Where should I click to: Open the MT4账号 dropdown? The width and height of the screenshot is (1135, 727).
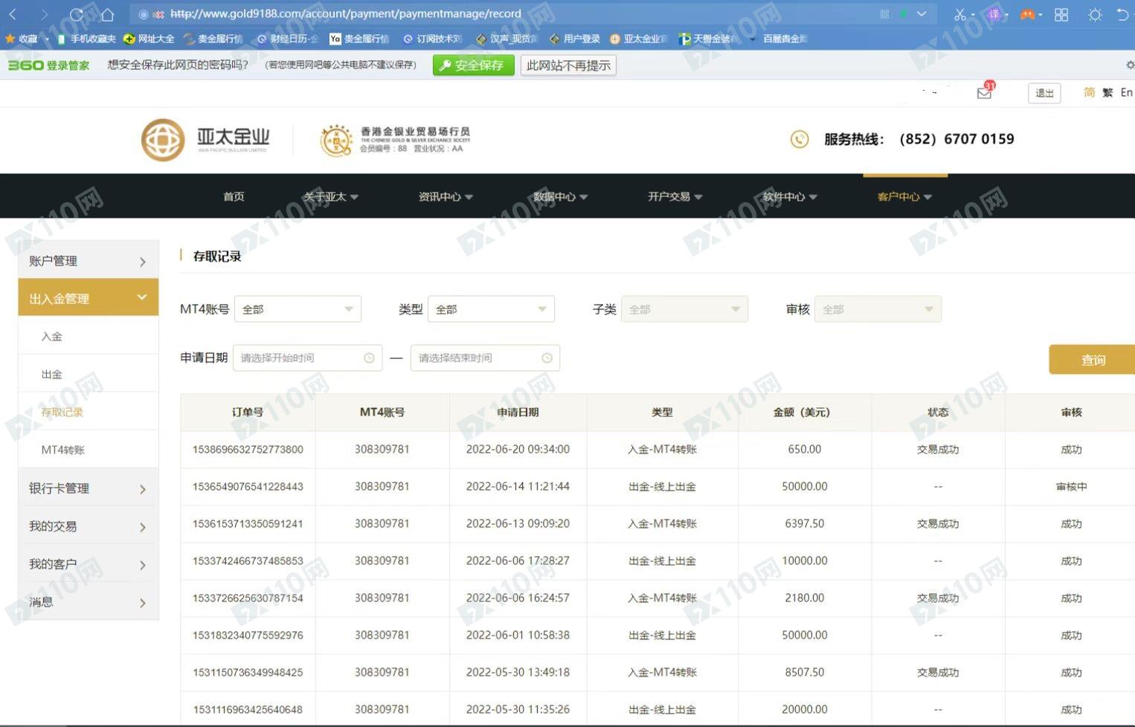298,309
